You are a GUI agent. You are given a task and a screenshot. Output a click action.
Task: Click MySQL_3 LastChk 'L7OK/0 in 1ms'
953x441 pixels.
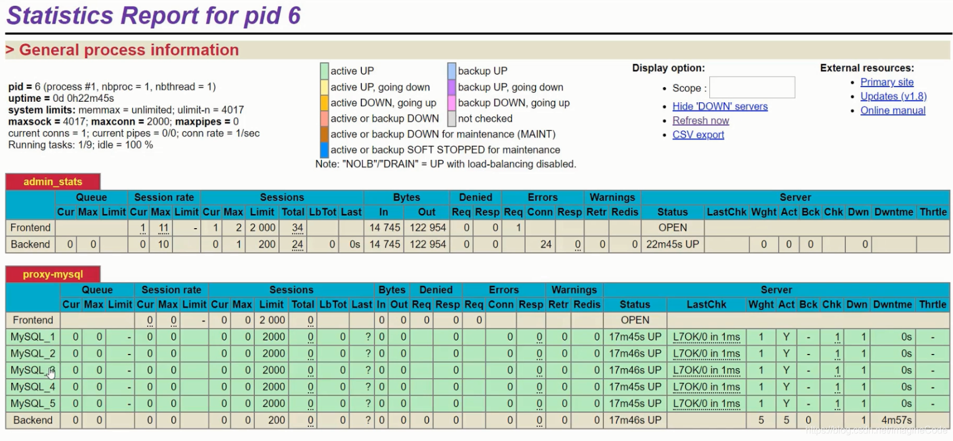706,370
